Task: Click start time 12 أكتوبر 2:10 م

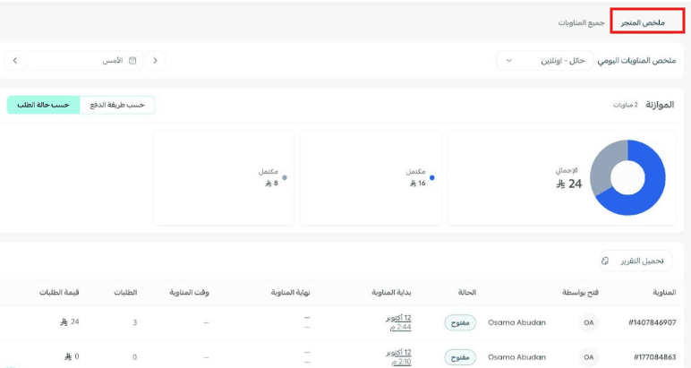Action: coord(399,357)
